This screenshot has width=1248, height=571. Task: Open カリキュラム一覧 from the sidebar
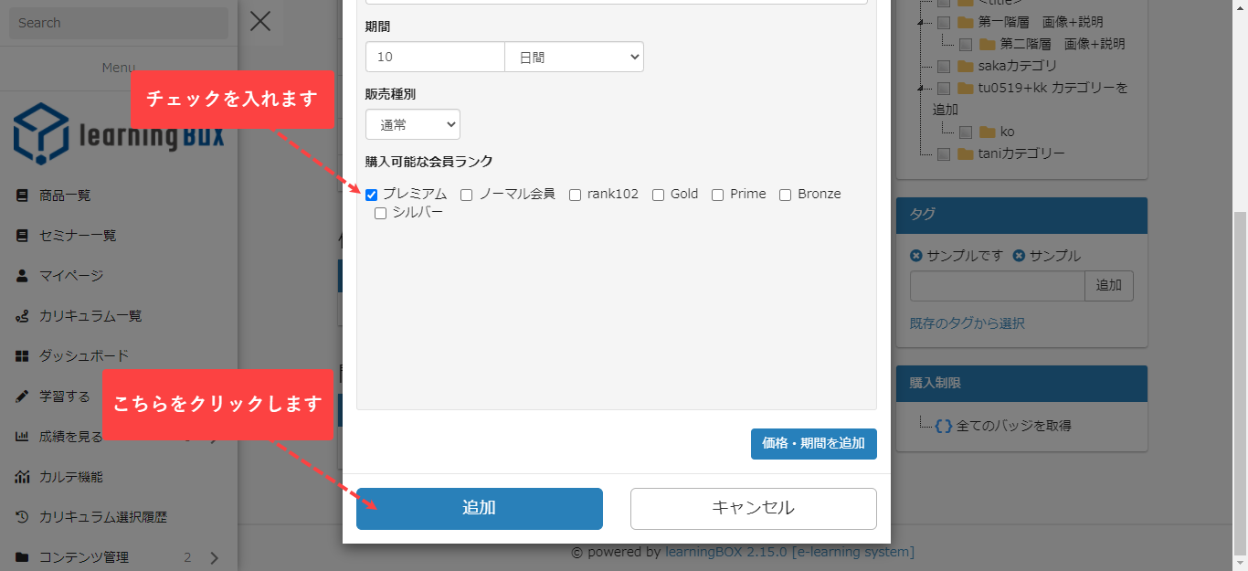90,316
